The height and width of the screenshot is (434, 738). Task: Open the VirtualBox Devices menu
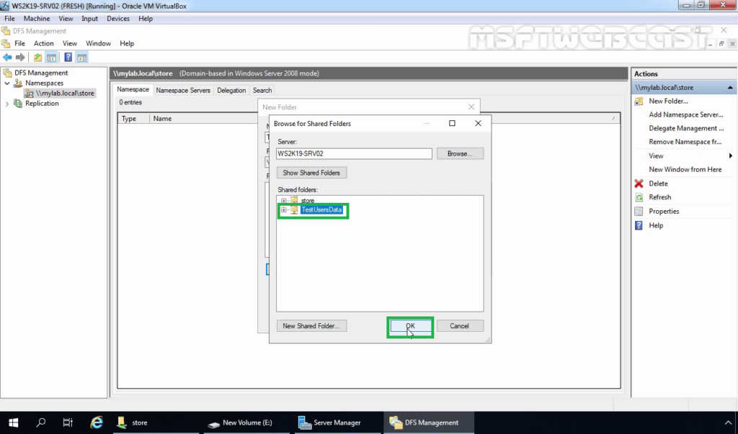click(118, 18)
